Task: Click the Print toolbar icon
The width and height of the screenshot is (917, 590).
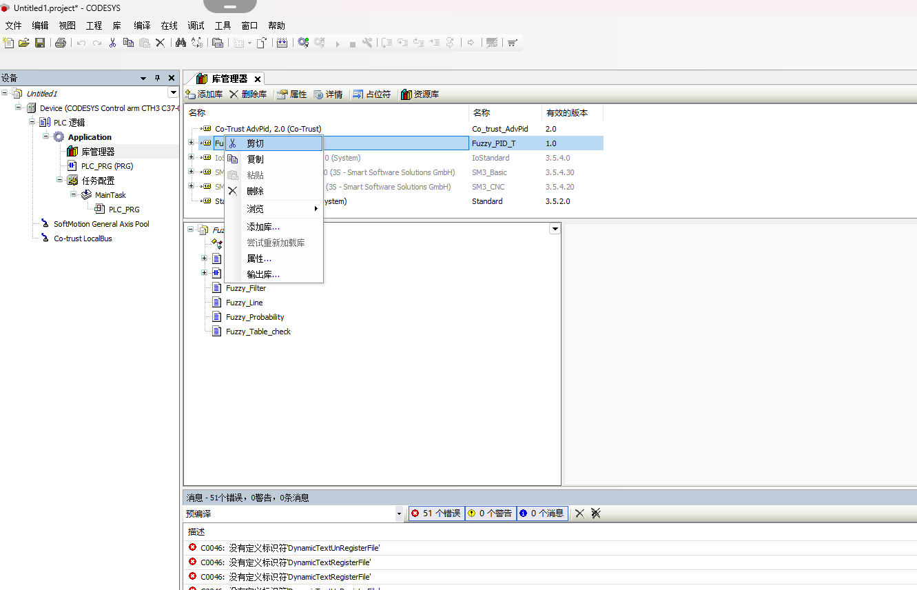Action: tap(61, 43)
